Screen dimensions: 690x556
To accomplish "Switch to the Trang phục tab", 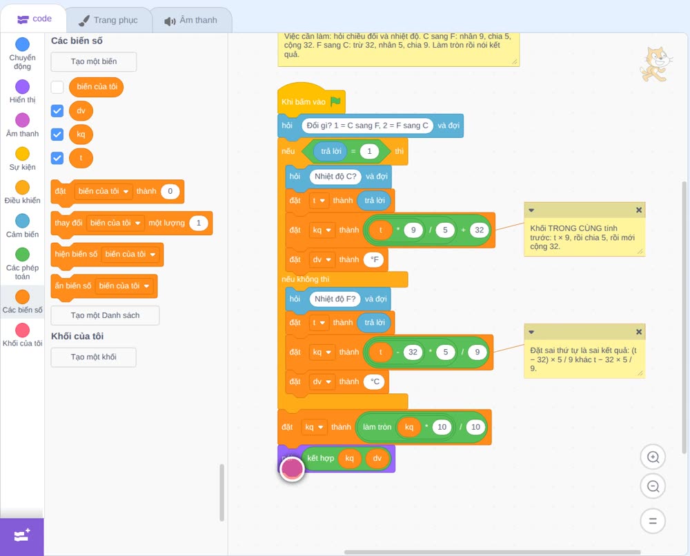I will (x=108, y=20).
